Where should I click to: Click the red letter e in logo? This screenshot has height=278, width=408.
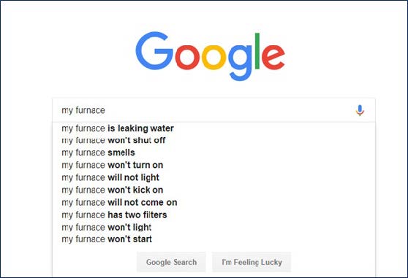pos(273,57)
